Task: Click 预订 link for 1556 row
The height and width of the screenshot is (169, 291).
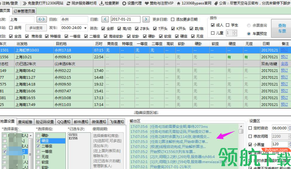Action: tap(284, 57)
